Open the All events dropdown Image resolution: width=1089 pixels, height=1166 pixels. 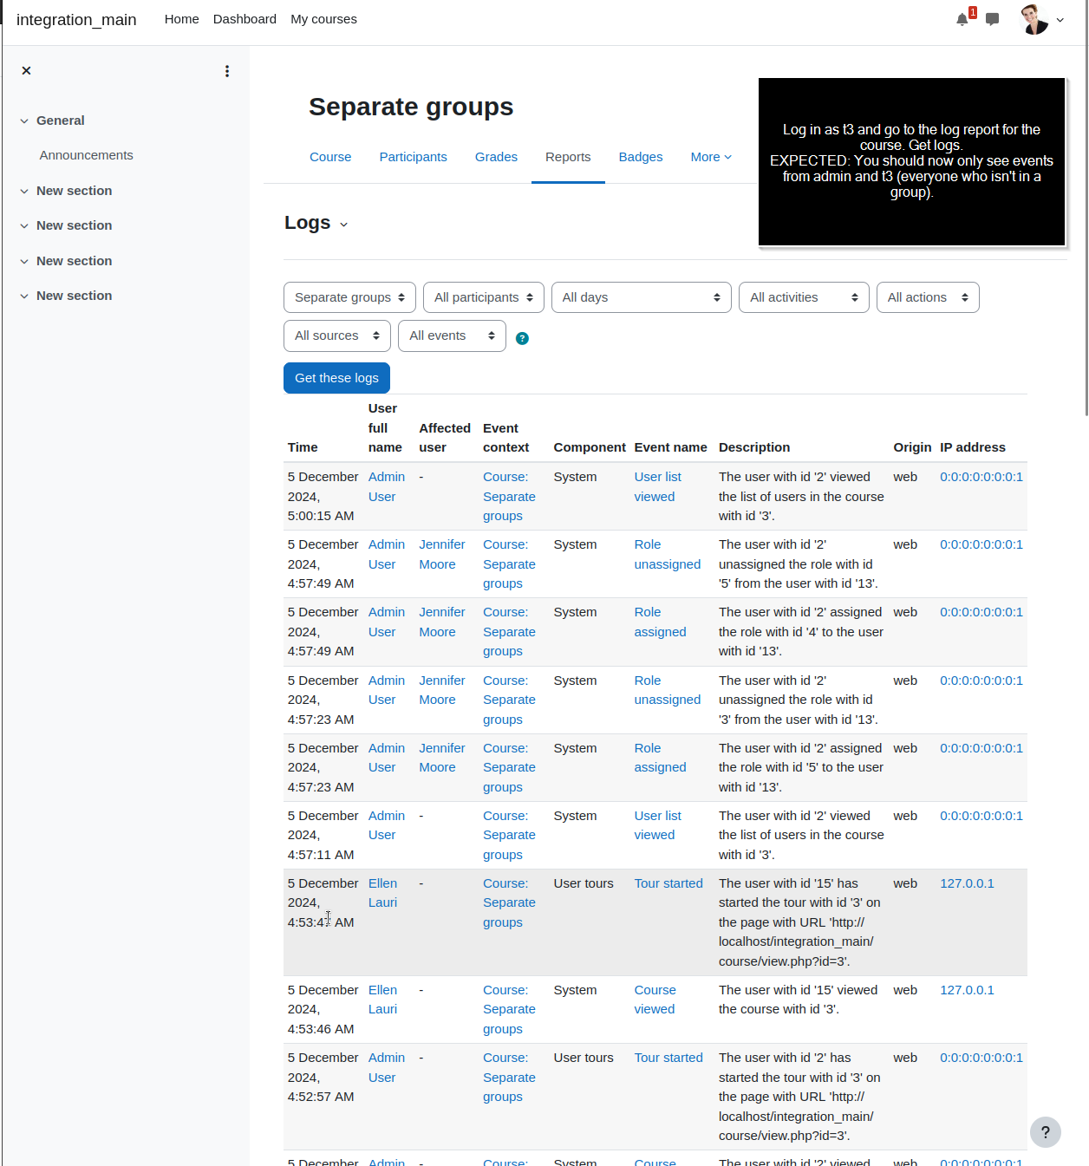[x=452, y=335]
